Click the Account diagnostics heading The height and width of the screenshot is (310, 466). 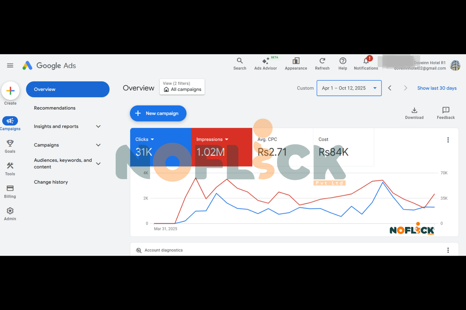164,250
